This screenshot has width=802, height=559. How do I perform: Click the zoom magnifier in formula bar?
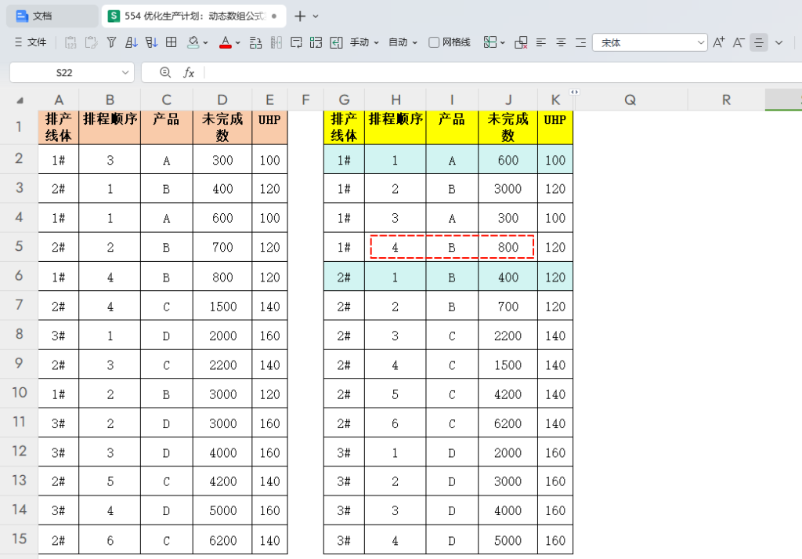coord(165,72)
